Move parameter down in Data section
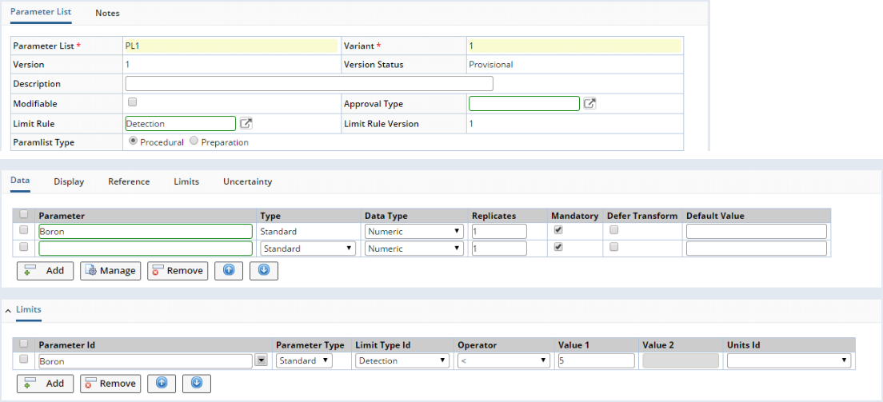 264,270
